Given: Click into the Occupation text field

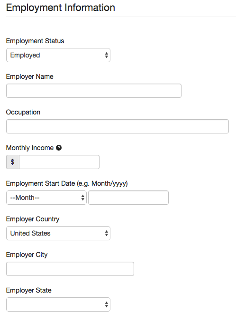Looking at the screenshot, I should point(118,126).
